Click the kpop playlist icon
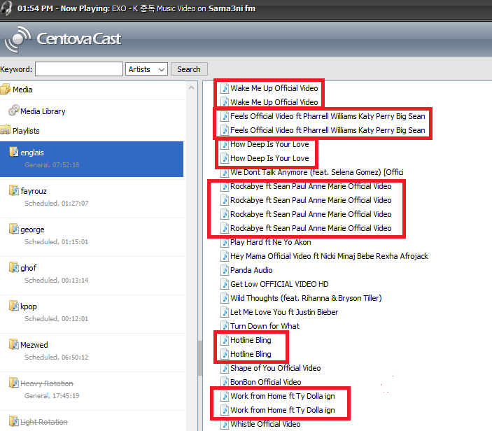The width and height of the screenshot is (492, 431). coord(14,306)
